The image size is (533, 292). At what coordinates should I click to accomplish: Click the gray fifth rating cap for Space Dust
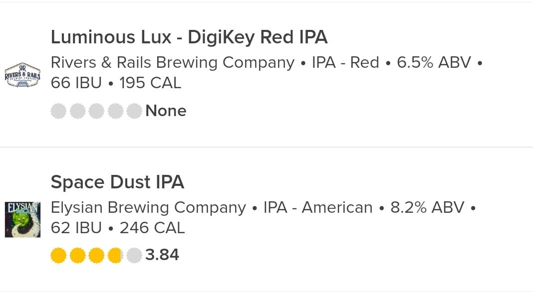134,255
